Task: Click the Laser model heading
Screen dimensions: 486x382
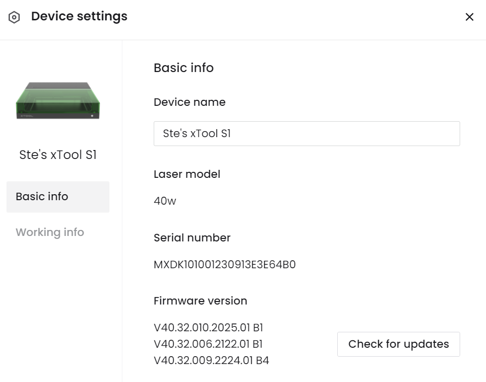Action: [187, 174]
